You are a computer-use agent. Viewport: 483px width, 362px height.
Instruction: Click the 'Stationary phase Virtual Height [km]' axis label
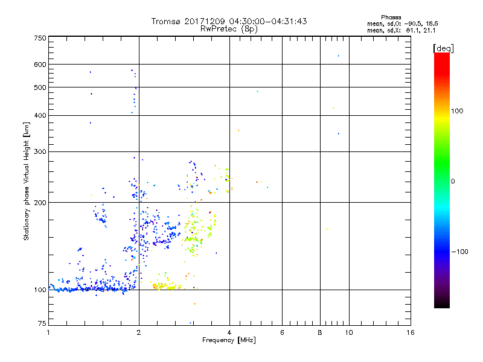point(27,181)
